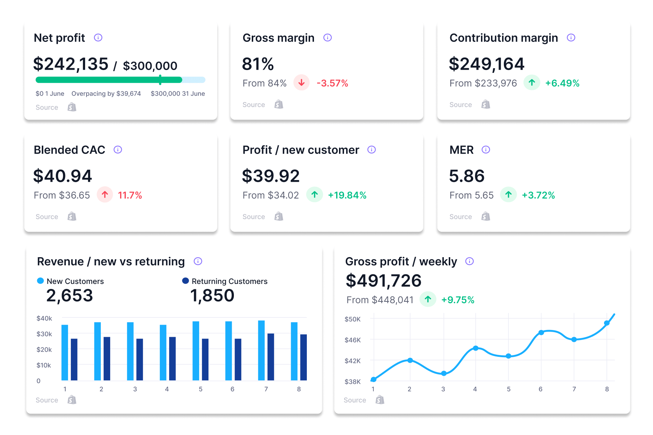Image resolution: width=653 pixels, height=435 pixels.
Task: Click Shopify source icon in Blended CAC card
Action: pos(72,216)
